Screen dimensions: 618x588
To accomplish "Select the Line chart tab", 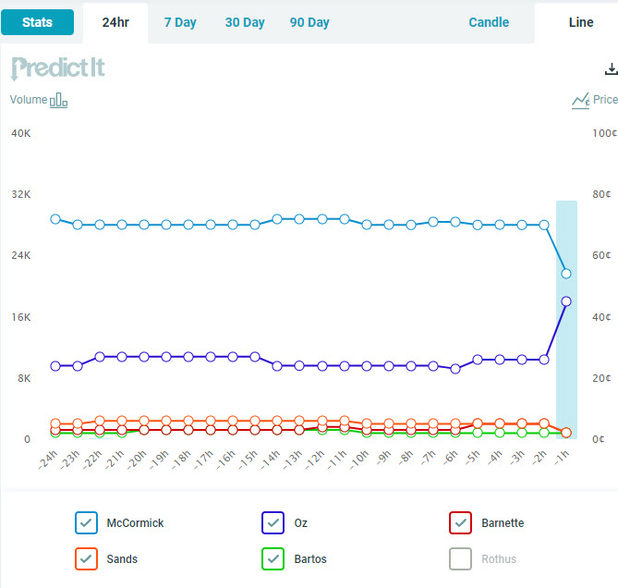I will pyautogui.click(x=580, y=22).
